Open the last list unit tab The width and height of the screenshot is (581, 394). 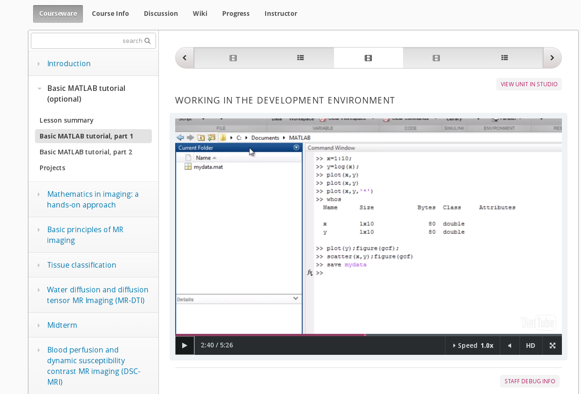(504, 58)
